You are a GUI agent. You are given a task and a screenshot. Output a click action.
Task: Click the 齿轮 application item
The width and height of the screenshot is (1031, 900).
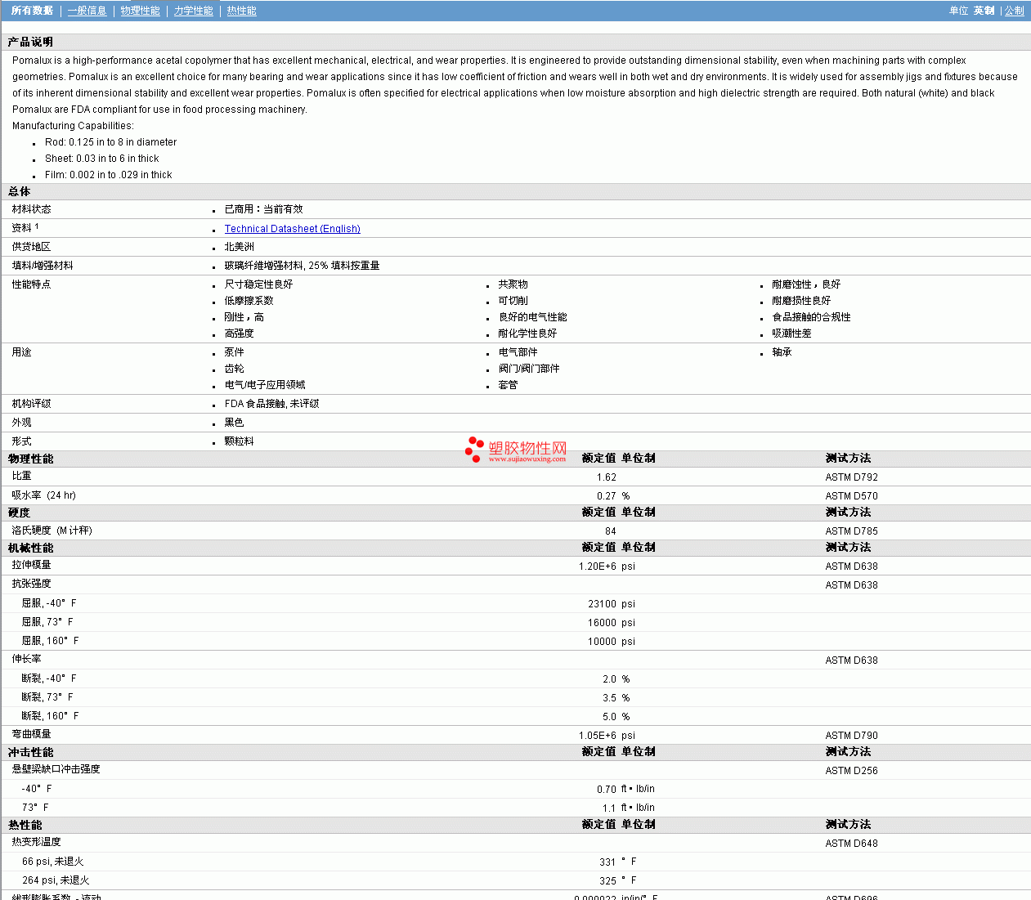coord(235,369)
